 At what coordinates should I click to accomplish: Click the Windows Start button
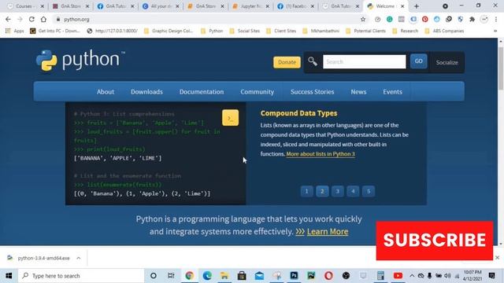point(9,276)
